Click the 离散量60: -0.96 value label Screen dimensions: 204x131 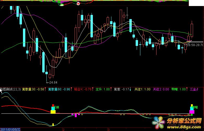[59, 89]
